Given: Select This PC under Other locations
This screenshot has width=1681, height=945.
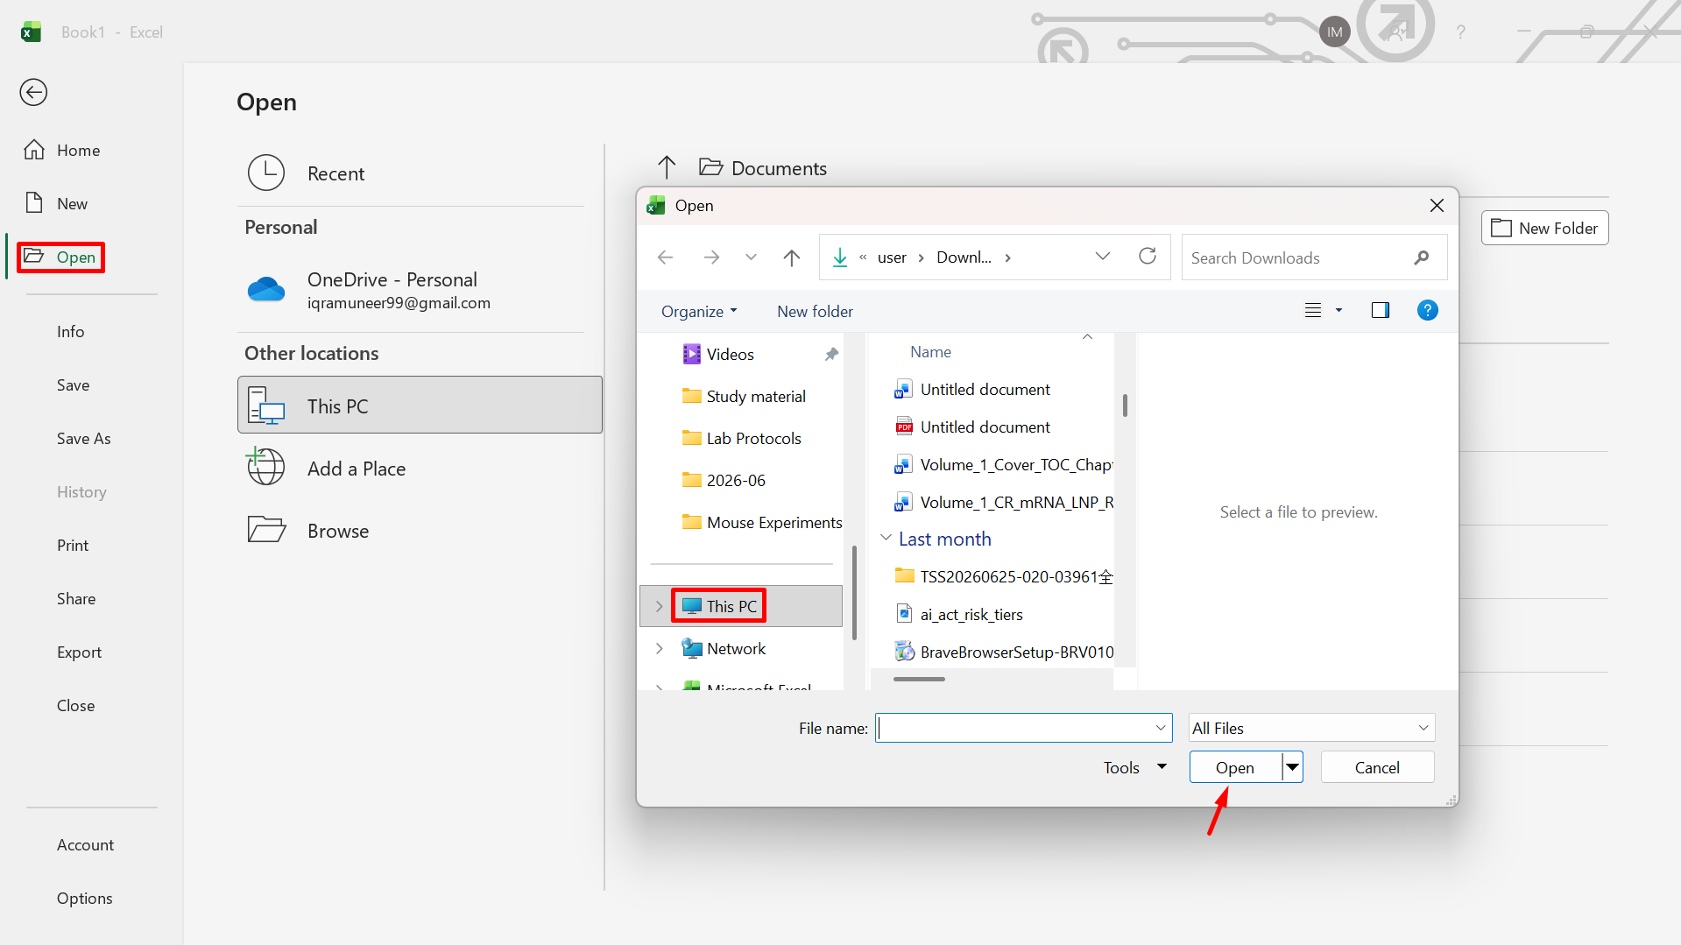Looking at the screenshot, I should tap(420, 406).
